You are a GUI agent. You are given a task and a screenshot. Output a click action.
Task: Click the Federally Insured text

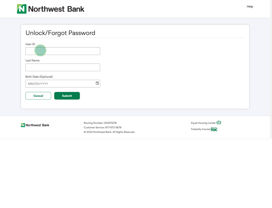pos(200,129)
